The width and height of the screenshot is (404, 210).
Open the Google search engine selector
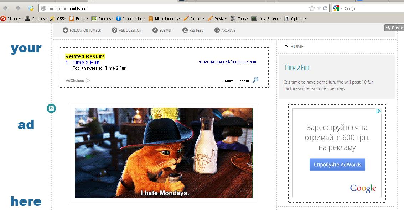(x=338, y=9)
